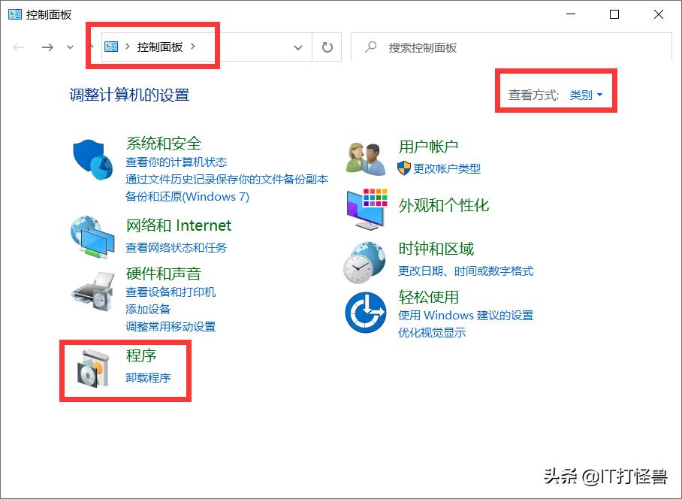Click inside the 搜索控制面板 search box
This screenshot has height=499, width=682.
[451, 46]
